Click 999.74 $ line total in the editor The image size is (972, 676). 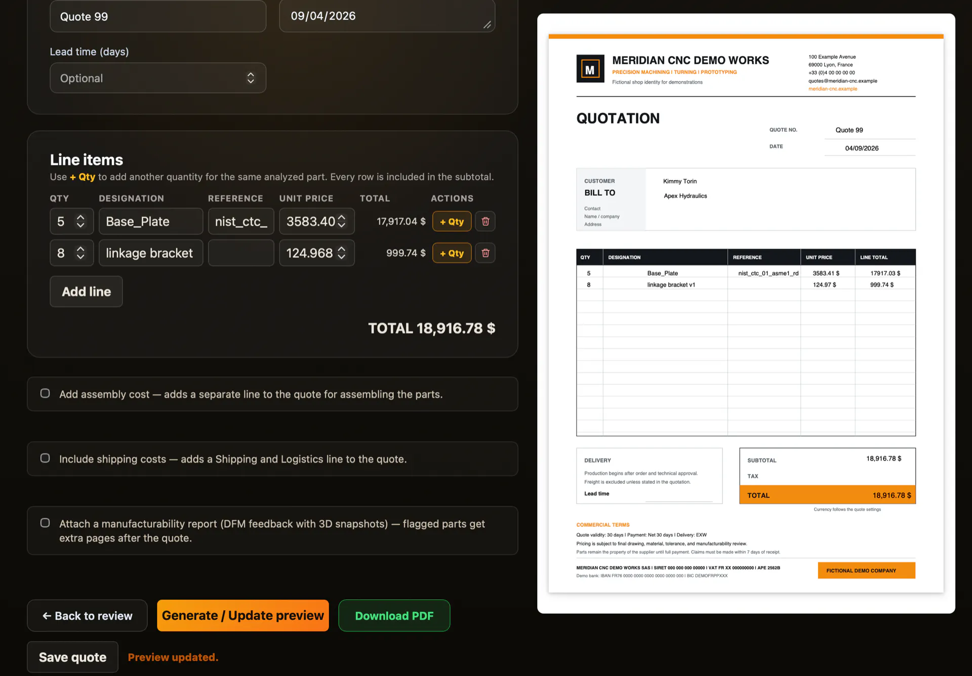click(x=406, y=253)
